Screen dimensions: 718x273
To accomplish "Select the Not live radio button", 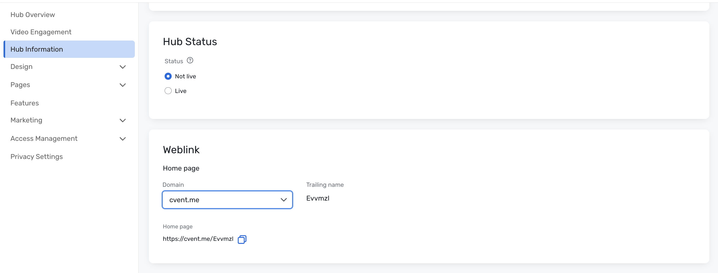I will pos(168,76).
